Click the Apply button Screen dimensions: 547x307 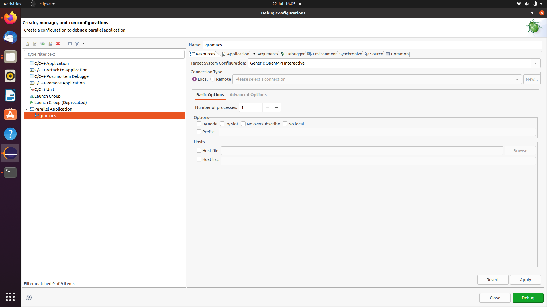click(525, 280)
